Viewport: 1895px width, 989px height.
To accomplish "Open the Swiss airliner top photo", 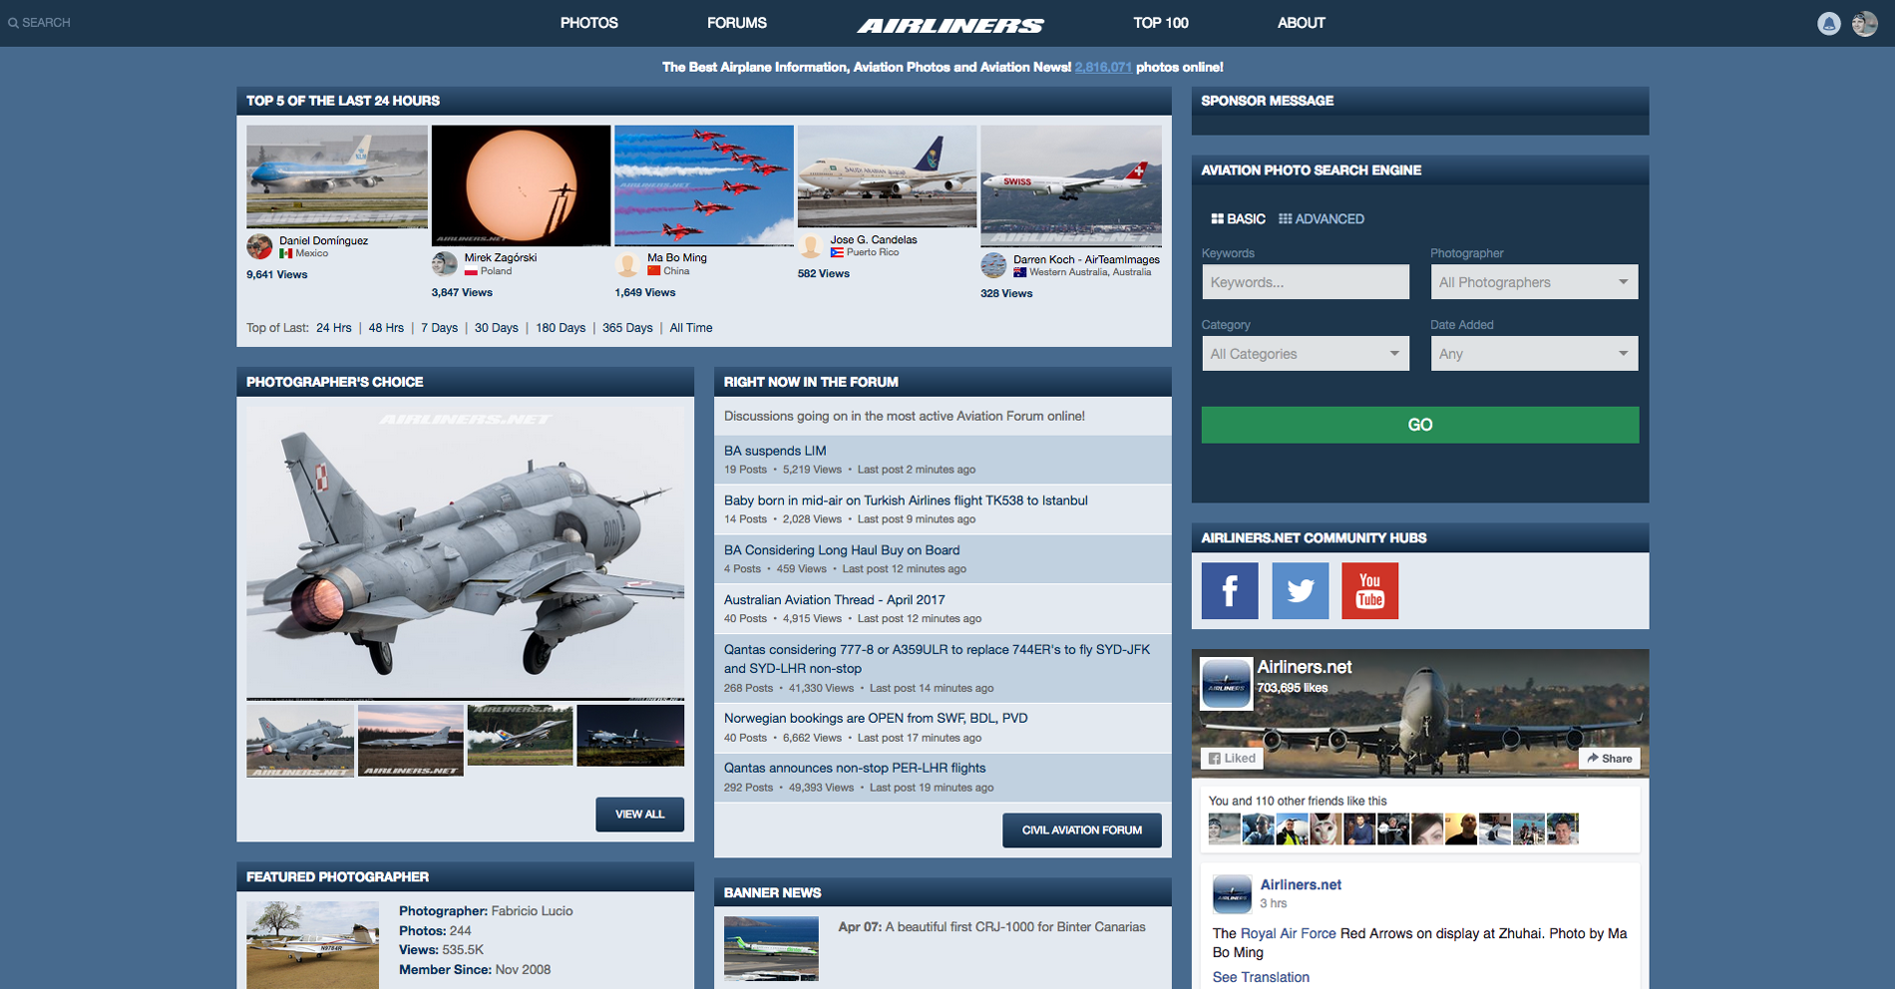I will (x=1071, y=185).
